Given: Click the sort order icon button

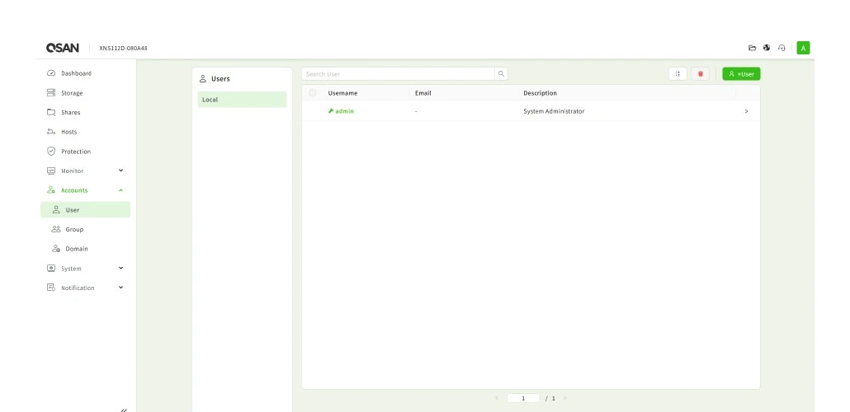Looking at the screenshot, I should pyautogui.click(x=678, y=73).
